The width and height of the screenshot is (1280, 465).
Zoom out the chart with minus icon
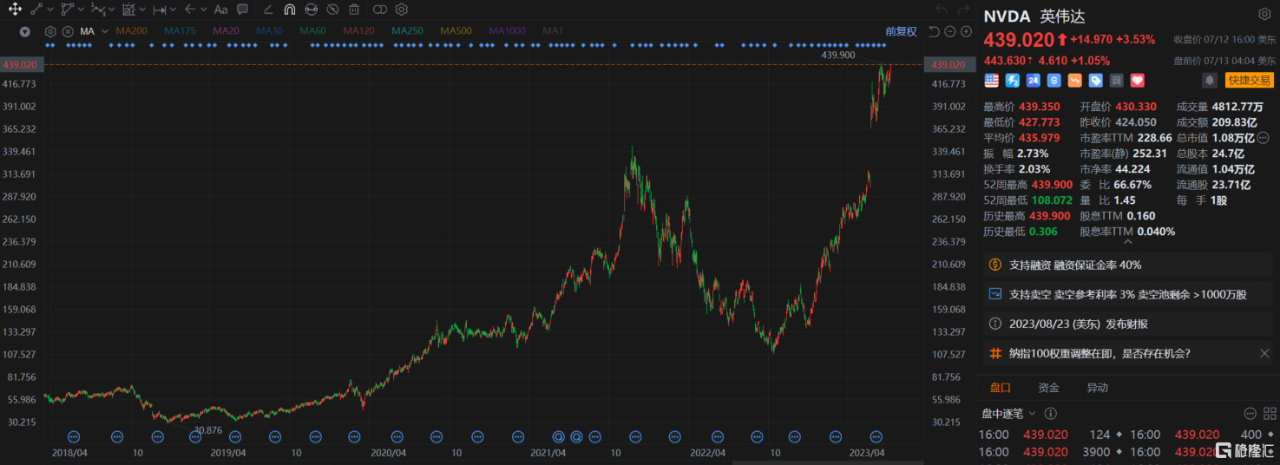coord(950,31)
